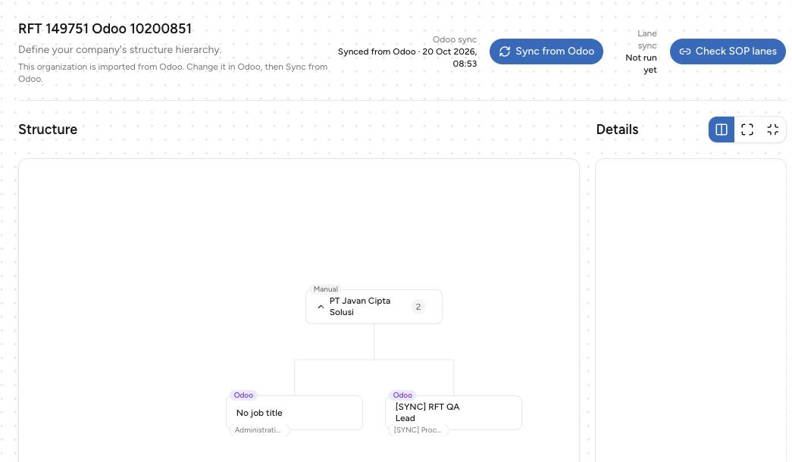Expand structure to fullscreen view
This screenshot has height=462, width=792.
point(747,130)
